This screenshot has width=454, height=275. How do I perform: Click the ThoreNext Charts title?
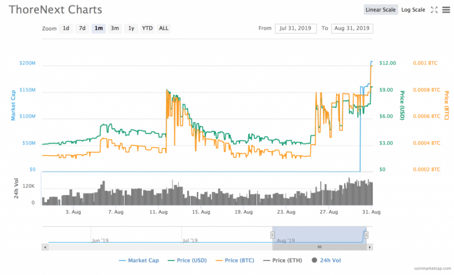pos(55,10)
